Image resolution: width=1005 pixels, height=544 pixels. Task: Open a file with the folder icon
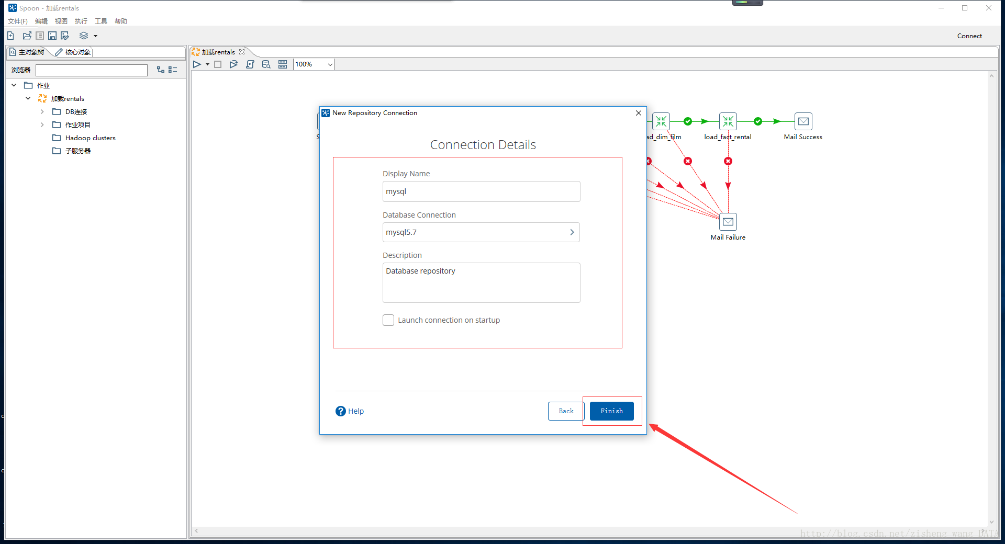pos(27,36)
